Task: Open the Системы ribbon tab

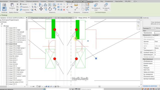Action: (x=43, y=1)
